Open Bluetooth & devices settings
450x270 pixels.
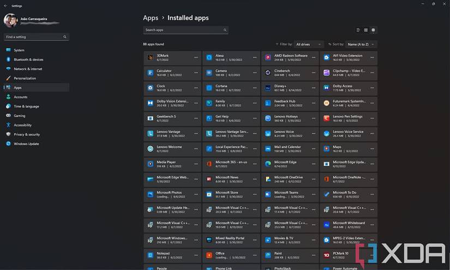[37, 59]
